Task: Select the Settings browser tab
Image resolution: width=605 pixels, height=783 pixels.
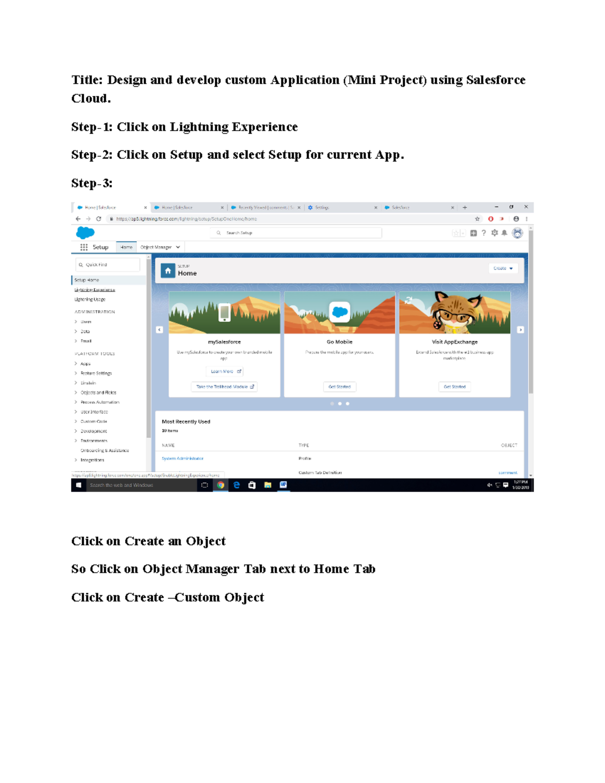Action: [x=323, y=207]
